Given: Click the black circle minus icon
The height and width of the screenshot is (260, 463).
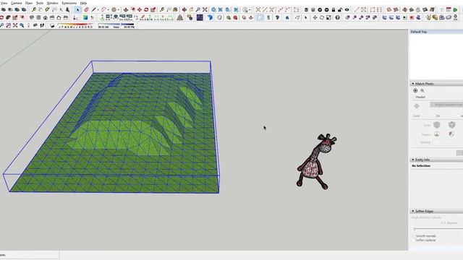Looking at the screenshot, I should tap(326, 9).
